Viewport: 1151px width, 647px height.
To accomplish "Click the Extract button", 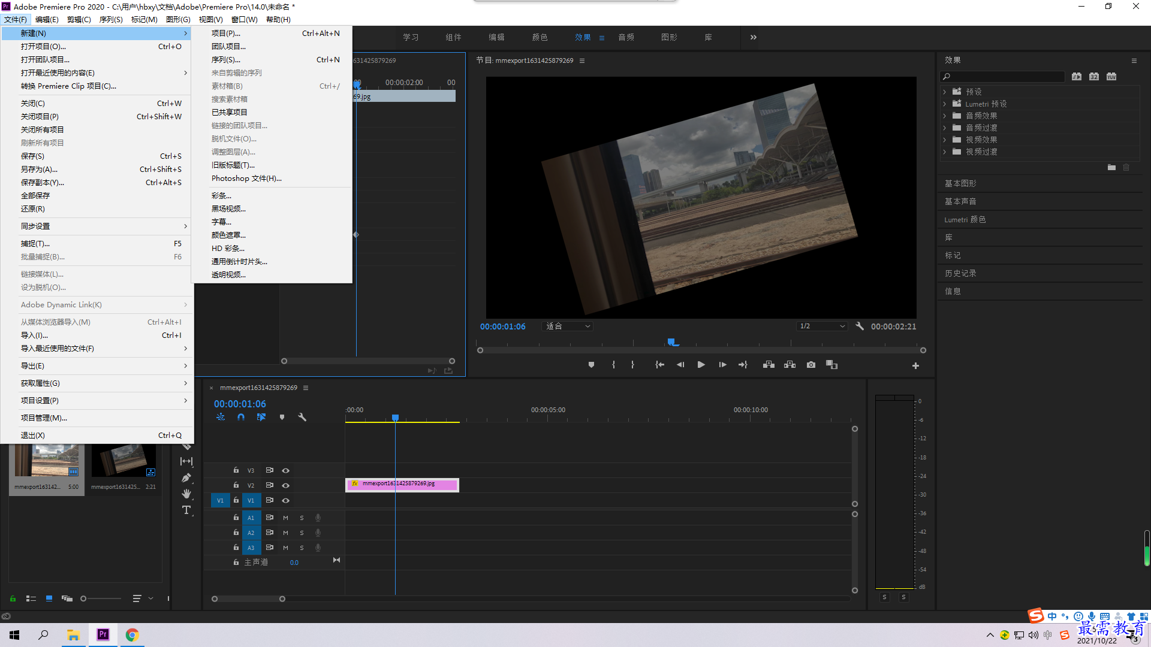I will pos(790,365).
